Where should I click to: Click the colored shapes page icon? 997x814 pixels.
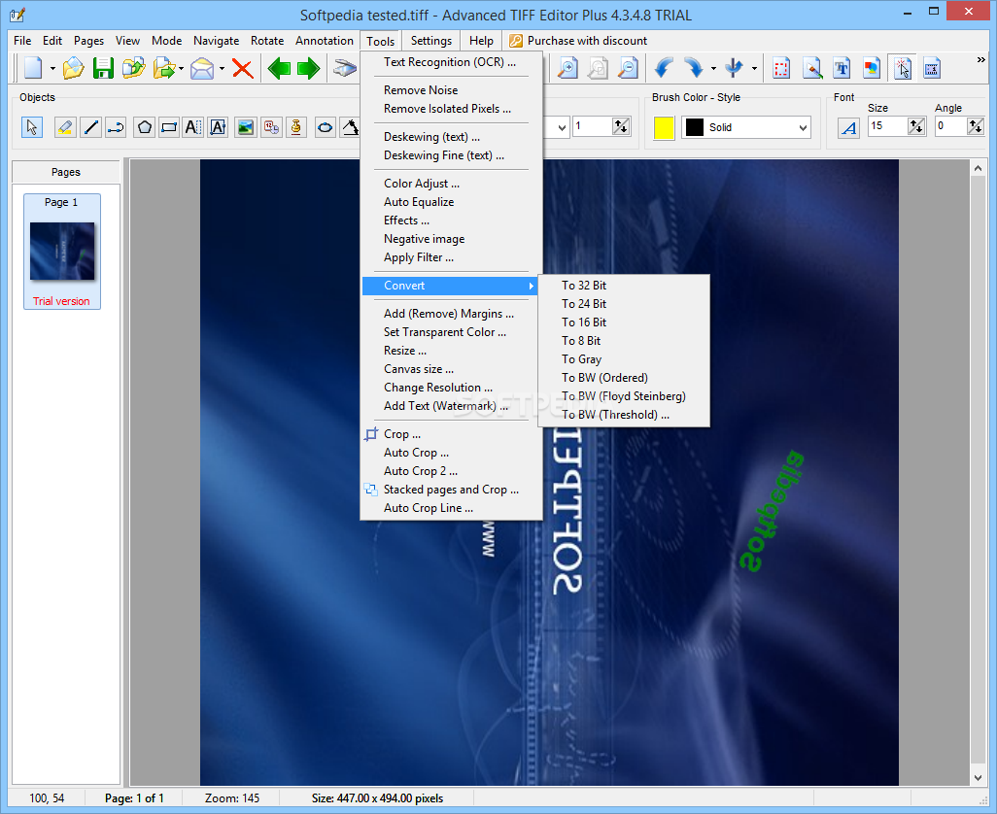coord(872,67)
